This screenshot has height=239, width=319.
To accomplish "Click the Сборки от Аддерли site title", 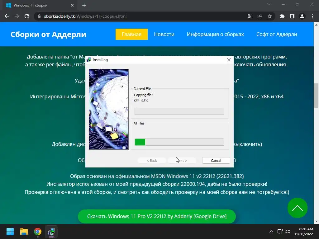I will [x=48, y=34].
